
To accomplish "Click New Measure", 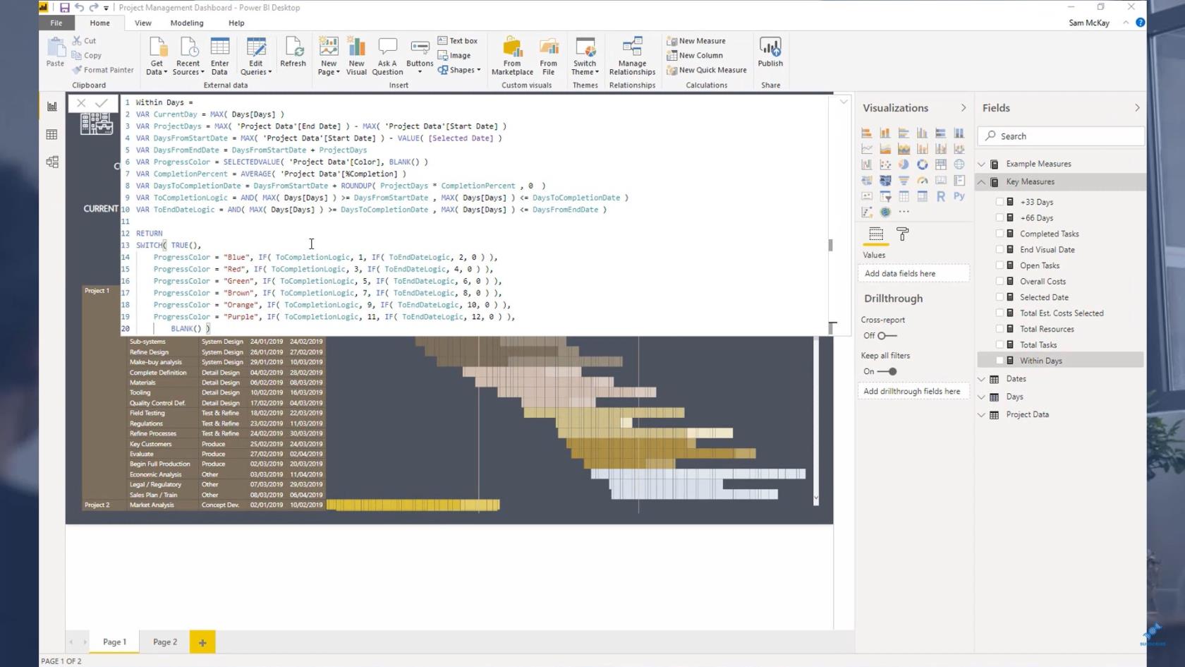I will click(696, 41).
